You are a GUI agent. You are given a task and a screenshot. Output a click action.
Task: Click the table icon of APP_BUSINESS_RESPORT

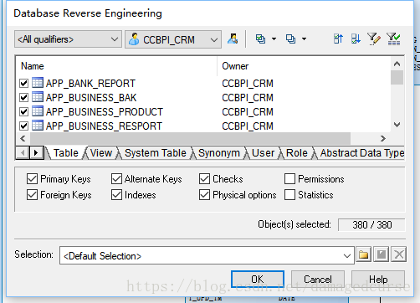coord(38,126)
